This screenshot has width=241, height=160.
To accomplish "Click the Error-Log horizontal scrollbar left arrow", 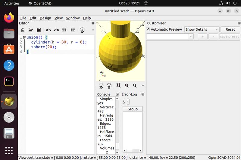I will pos(124,151).
